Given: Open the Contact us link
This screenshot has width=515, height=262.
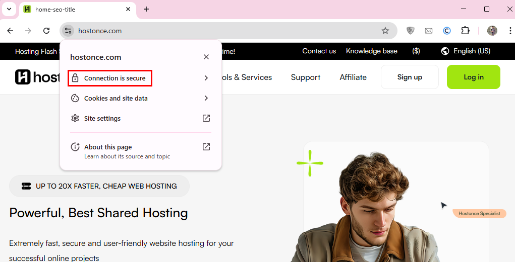Looking at the screenshot, I should coord(319,51).
